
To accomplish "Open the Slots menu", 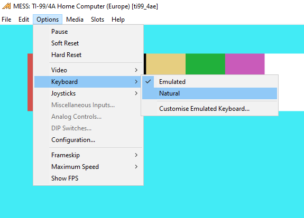I will (97, 20).
